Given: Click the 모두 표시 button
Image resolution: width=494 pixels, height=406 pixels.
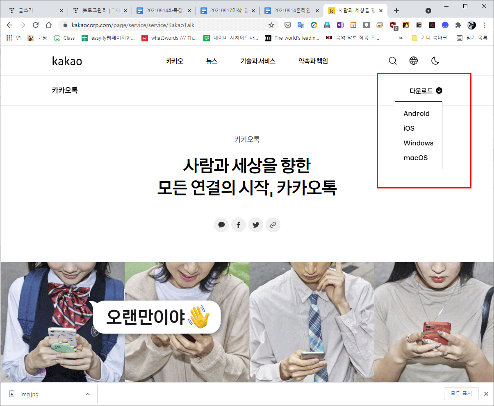Looking at the screenshot, I should click(461, 393).
